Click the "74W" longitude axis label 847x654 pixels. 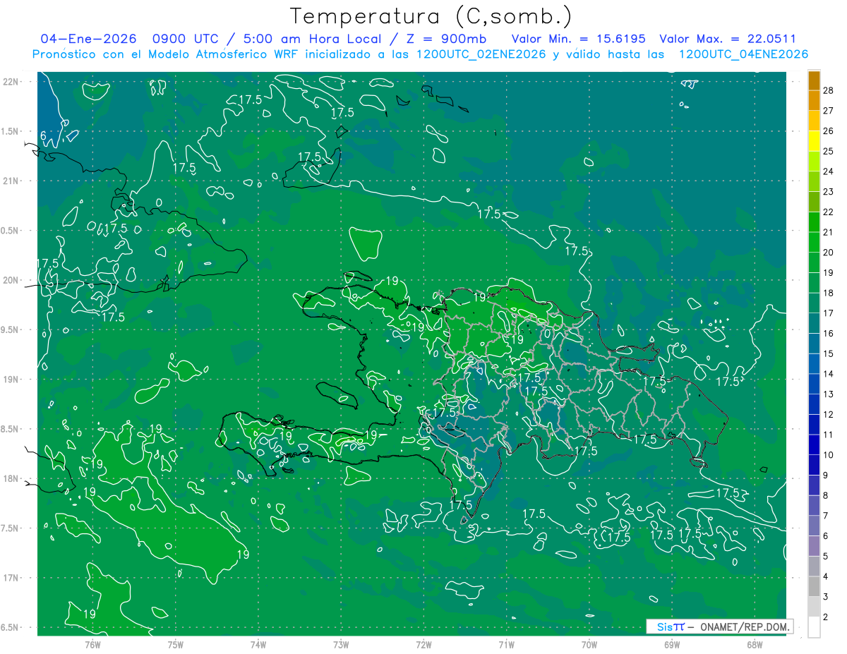[258, 645]
